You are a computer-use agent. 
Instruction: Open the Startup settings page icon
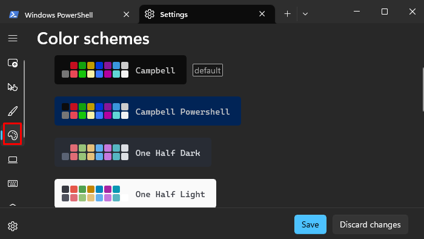click(13, 63)
